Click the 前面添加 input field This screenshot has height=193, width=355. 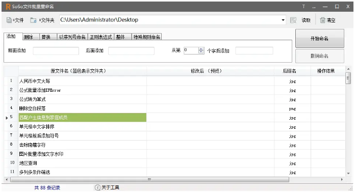(56, 50)
